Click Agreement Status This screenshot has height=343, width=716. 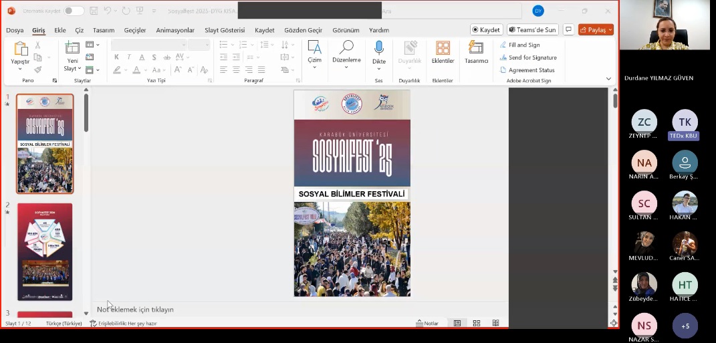(x=527, y=70)
